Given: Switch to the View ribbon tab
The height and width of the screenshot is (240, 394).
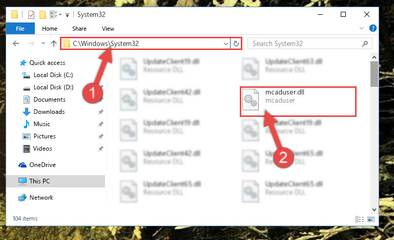Looking at the screenshot, I should click(108, 29).
